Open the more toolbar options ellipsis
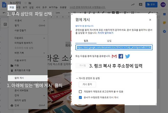This screenshot has height=113, width=168. [138, 13]
